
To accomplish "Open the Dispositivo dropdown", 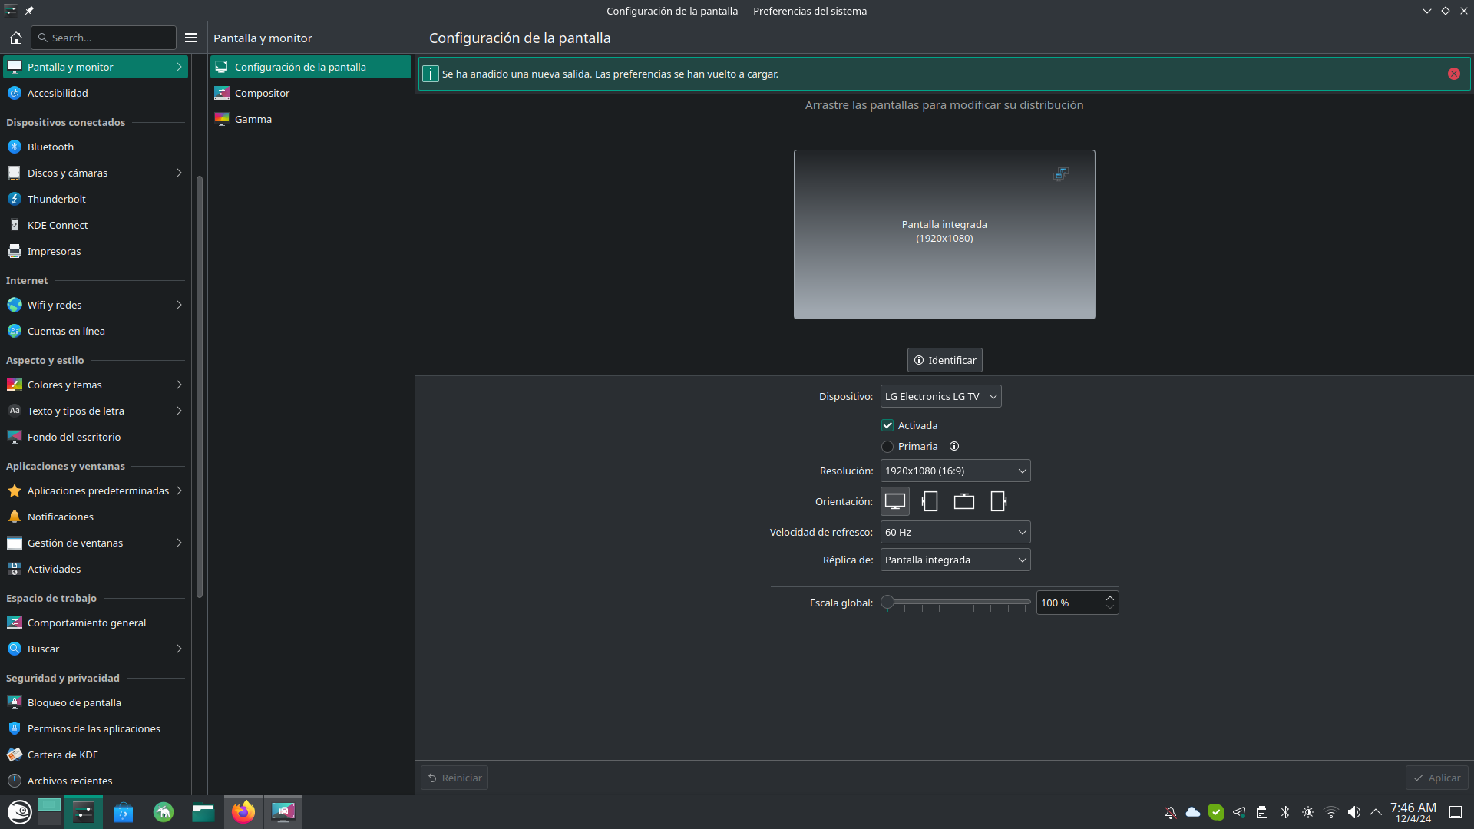I will 940,396.
